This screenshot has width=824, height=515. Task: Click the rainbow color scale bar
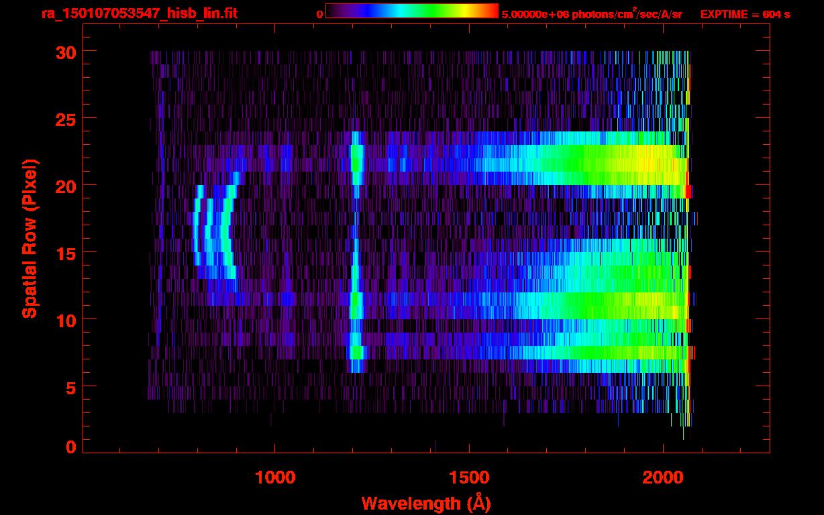click(x=412, y=11)
